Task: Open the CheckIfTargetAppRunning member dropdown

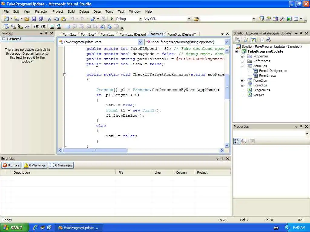Action: coord(227,42)
